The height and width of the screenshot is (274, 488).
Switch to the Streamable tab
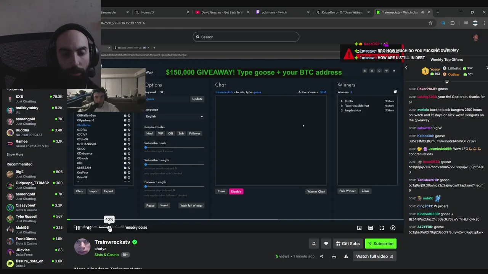tap(114, 12)
